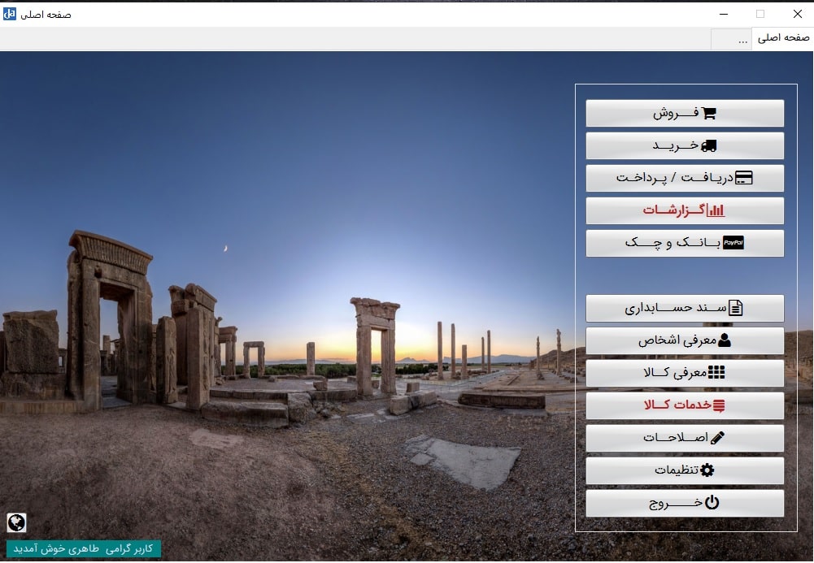Click the bar chart icon on گزارشات
814x563 pixels.
pyautogui.click(x=716, y=211)
